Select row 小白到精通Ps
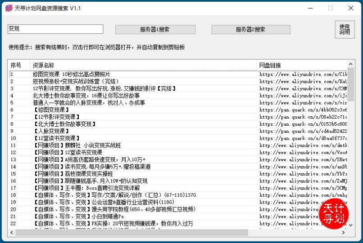The image size is (363, 243). pyautogui.click(x=178, y=216)
